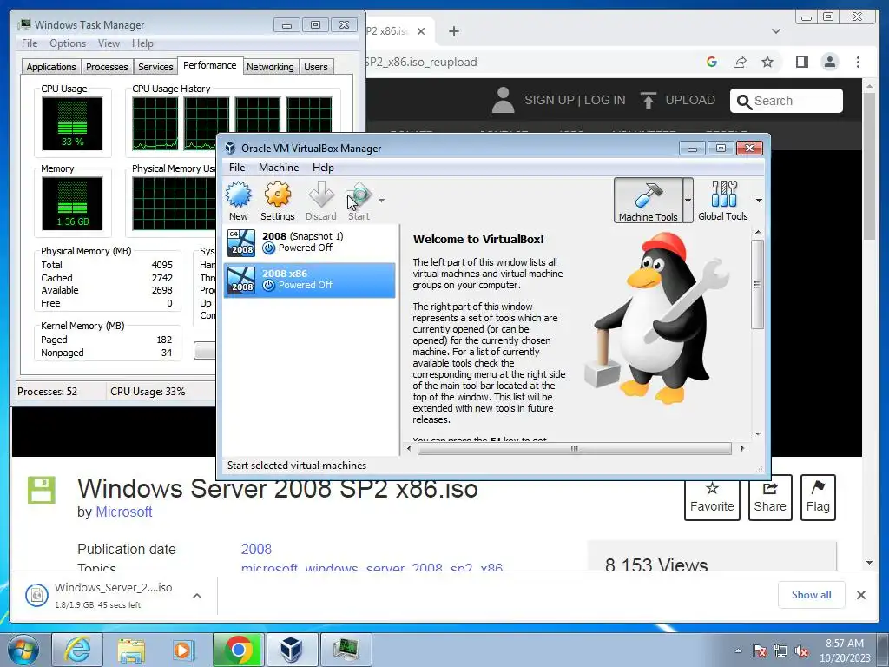The width and height of the screenshot is (889, 667).
Task: Select the Machine Tools button
Action: pos(648,201)
